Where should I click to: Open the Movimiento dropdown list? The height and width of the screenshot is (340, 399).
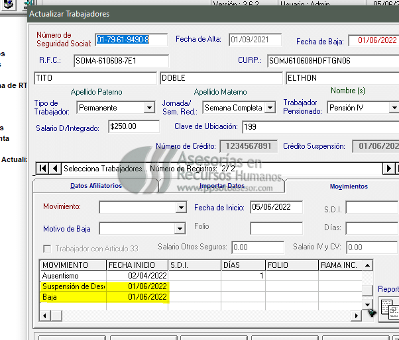click(181, 208)
